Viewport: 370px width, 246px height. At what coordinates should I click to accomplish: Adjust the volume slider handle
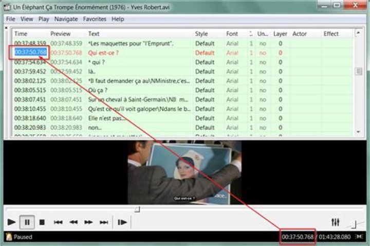[x=354, y=224]
